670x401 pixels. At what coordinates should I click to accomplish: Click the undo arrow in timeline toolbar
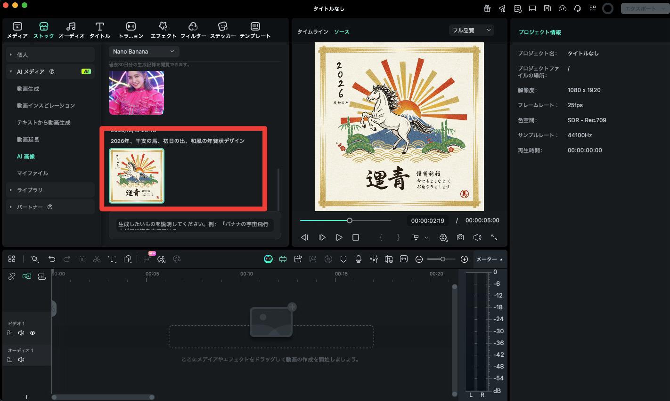pos(52,259)
